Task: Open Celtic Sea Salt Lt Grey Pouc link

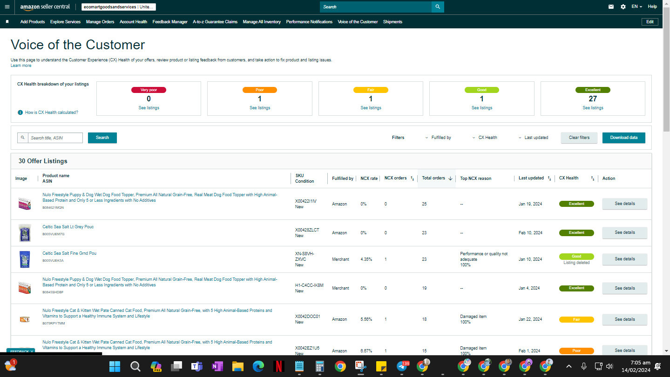Action: coord(68,227)
